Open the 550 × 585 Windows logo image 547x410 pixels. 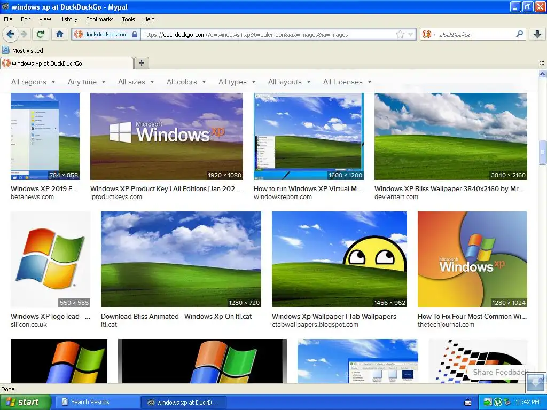click(x=51, y=259)
